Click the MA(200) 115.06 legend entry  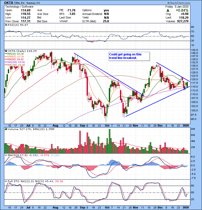click(x=16, y=62)
